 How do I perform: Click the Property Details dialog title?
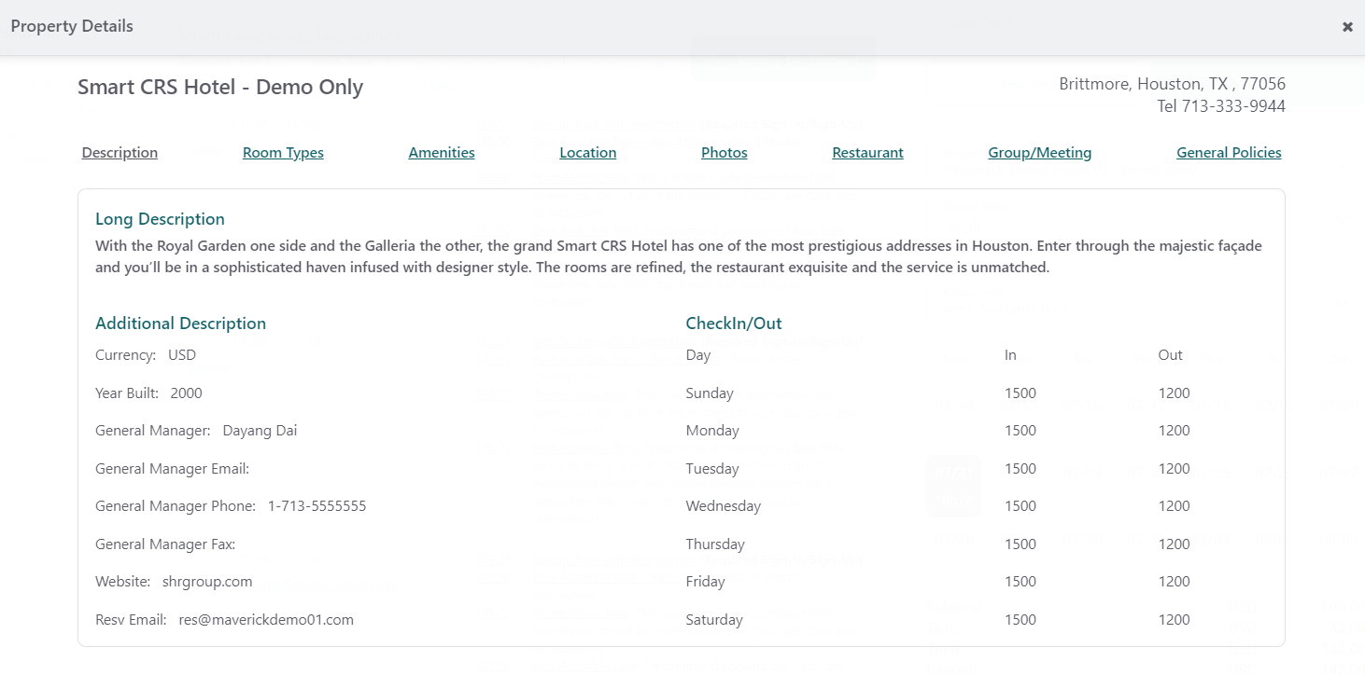[72, 26]
